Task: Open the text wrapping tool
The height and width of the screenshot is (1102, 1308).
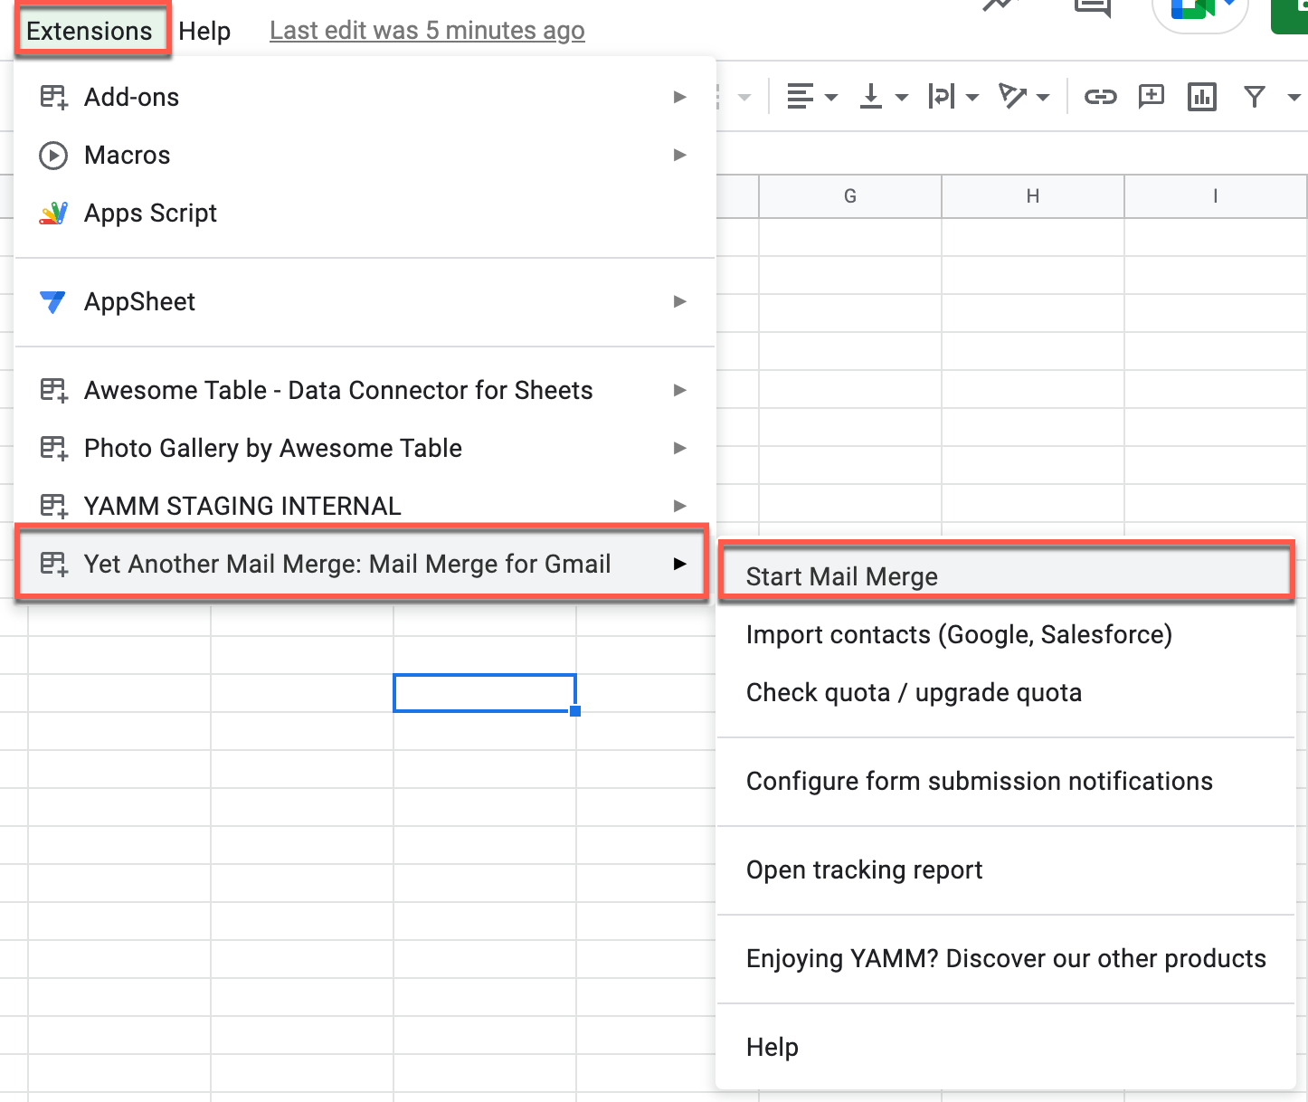Action: click(x=953, y=97)
